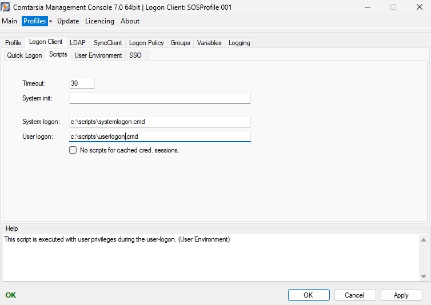Go to the Logon Policy tab

click(x=146, y=43)
